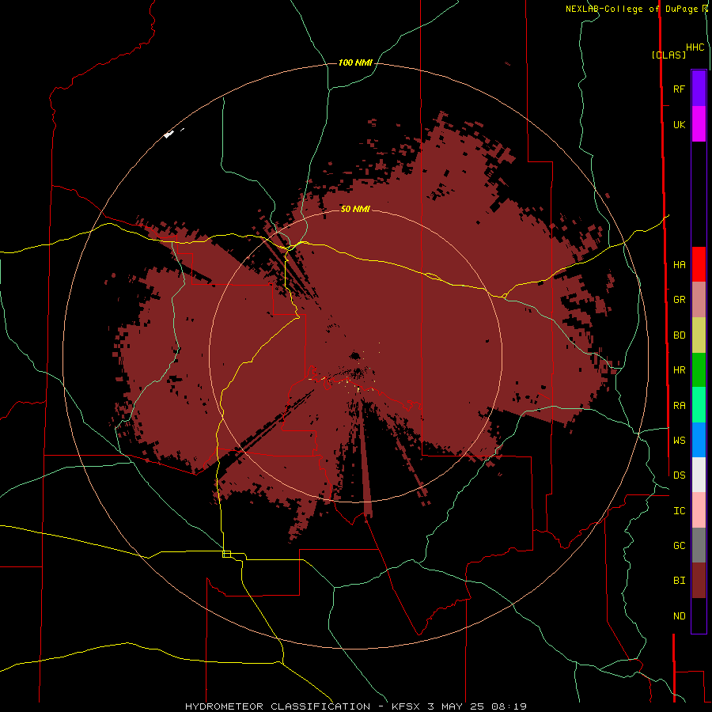
Task: Click the HR legend label
Action: coord(680,370)
